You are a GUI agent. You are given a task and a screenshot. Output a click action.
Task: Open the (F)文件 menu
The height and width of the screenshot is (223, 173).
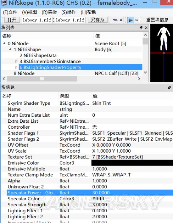pos(10,12)
